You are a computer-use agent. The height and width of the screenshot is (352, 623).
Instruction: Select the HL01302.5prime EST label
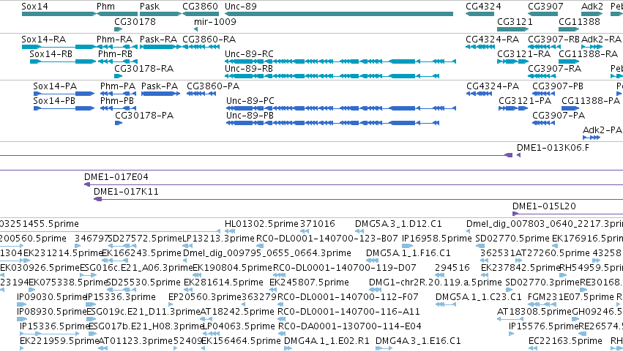[x=261, y=224]
